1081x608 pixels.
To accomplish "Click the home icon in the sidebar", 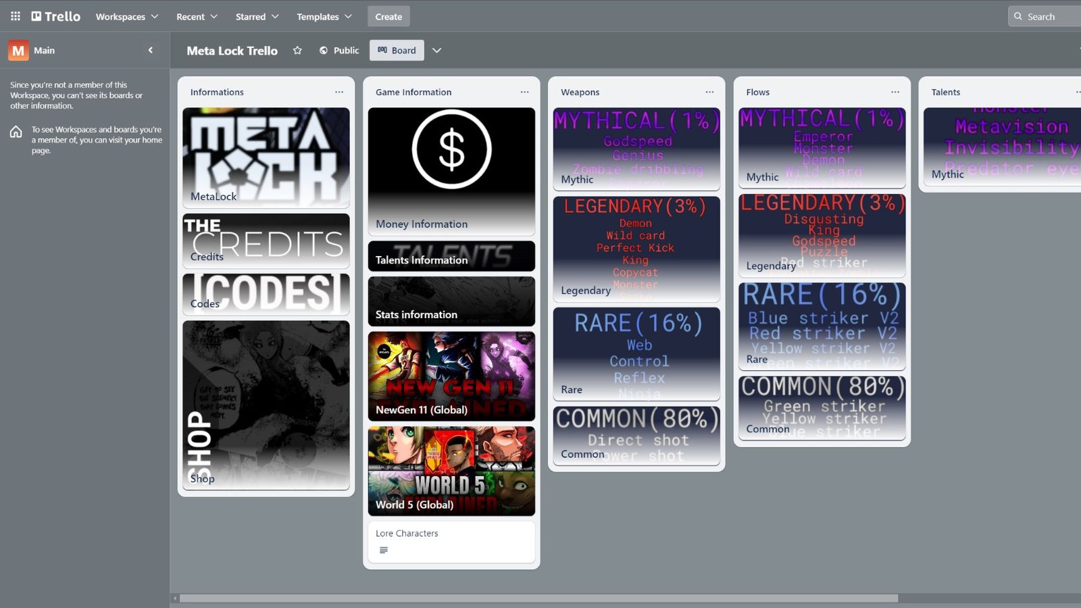I will 15,132.
